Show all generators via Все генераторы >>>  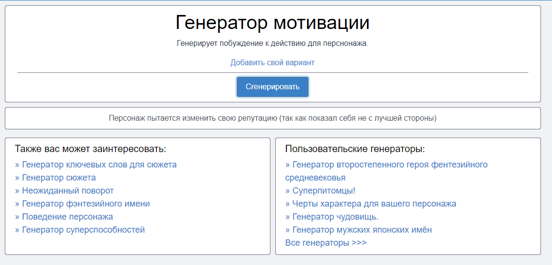coord(326,242)
